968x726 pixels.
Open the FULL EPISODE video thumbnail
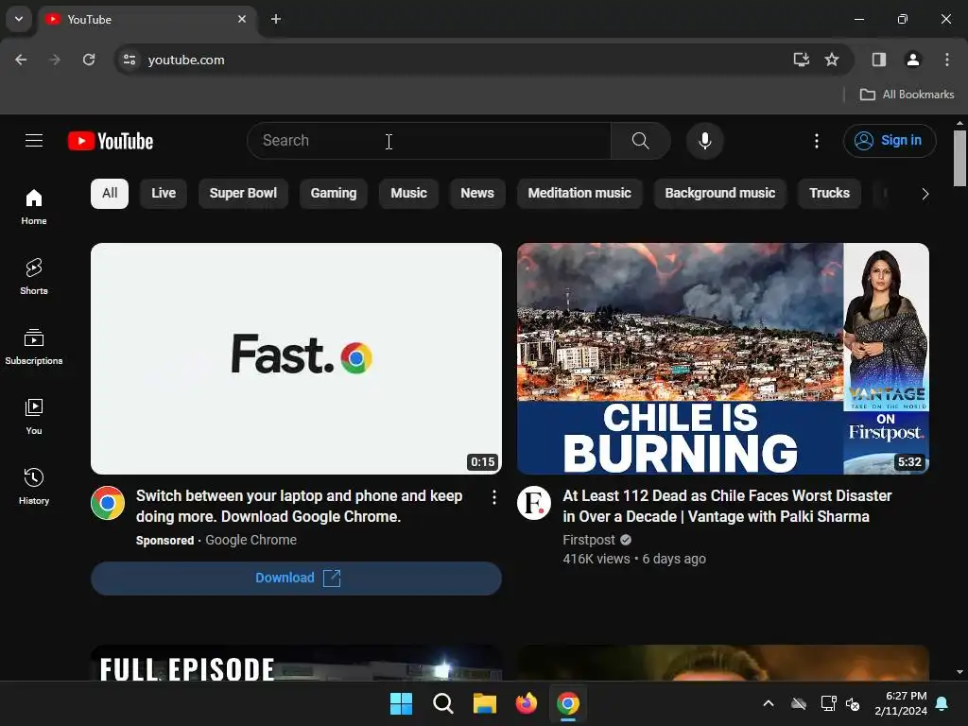coord(296,663)
